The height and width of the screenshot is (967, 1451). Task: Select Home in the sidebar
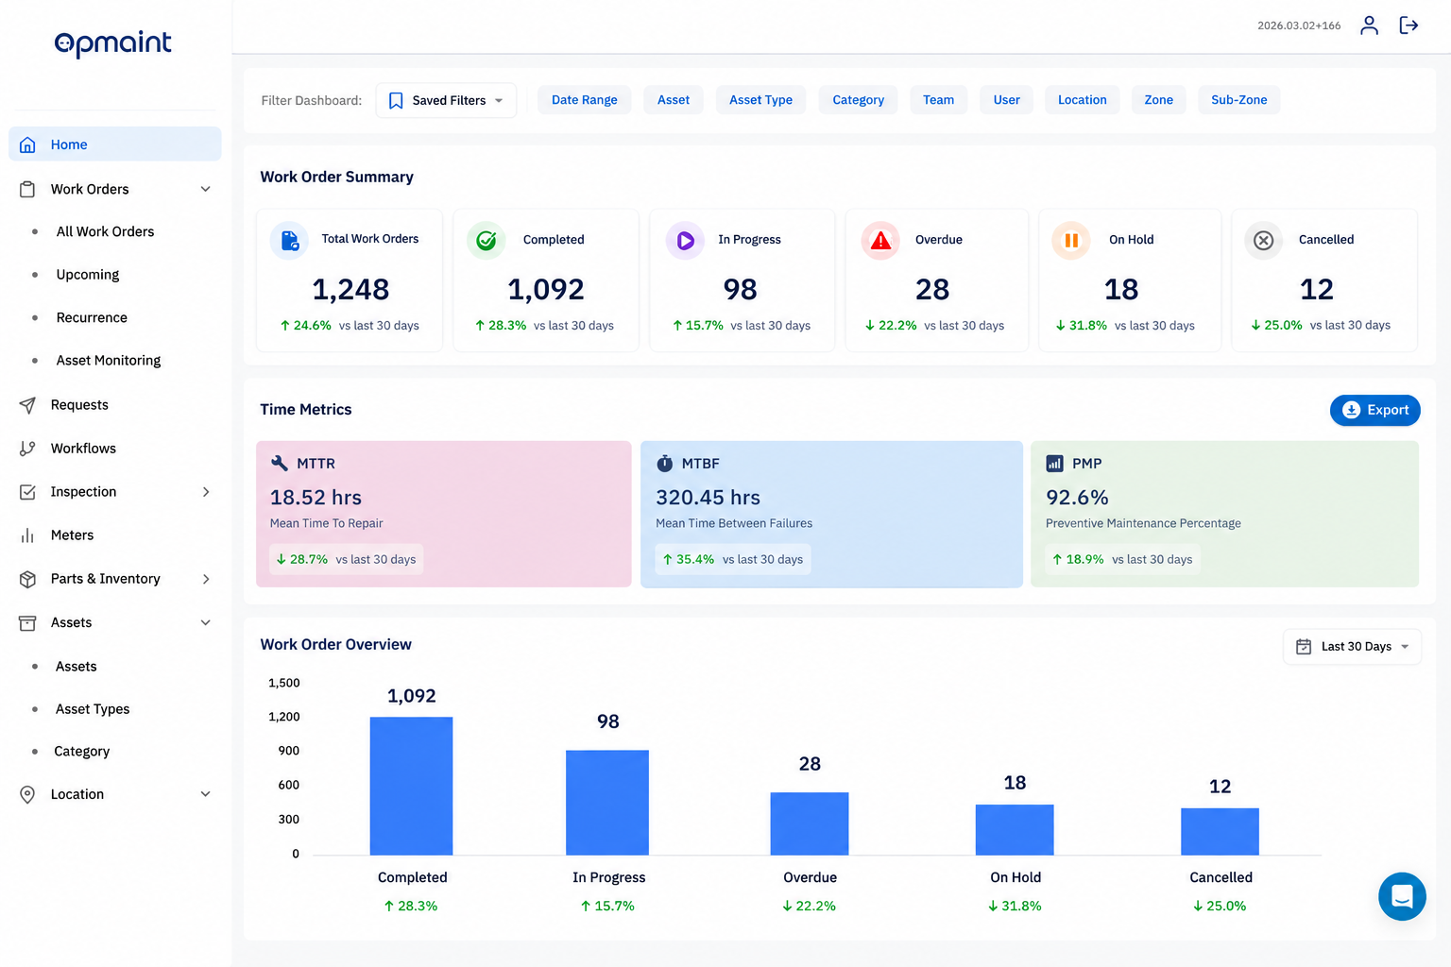click(x=115, y=144)
